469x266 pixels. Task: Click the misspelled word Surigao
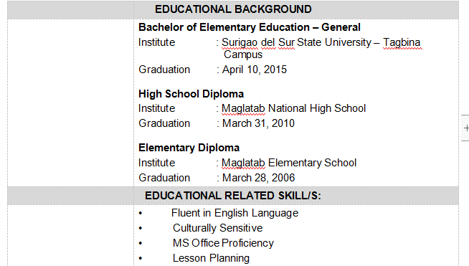pos(240,42)
